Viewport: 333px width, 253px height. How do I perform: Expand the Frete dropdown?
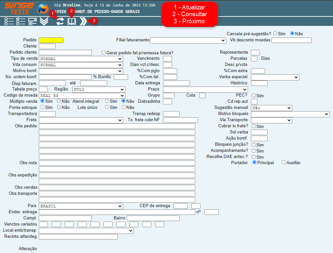[81, 120]
